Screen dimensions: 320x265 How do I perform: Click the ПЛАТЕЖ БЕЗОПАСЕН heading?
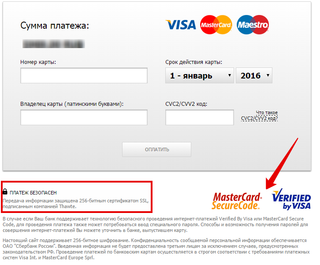[33, 193]
